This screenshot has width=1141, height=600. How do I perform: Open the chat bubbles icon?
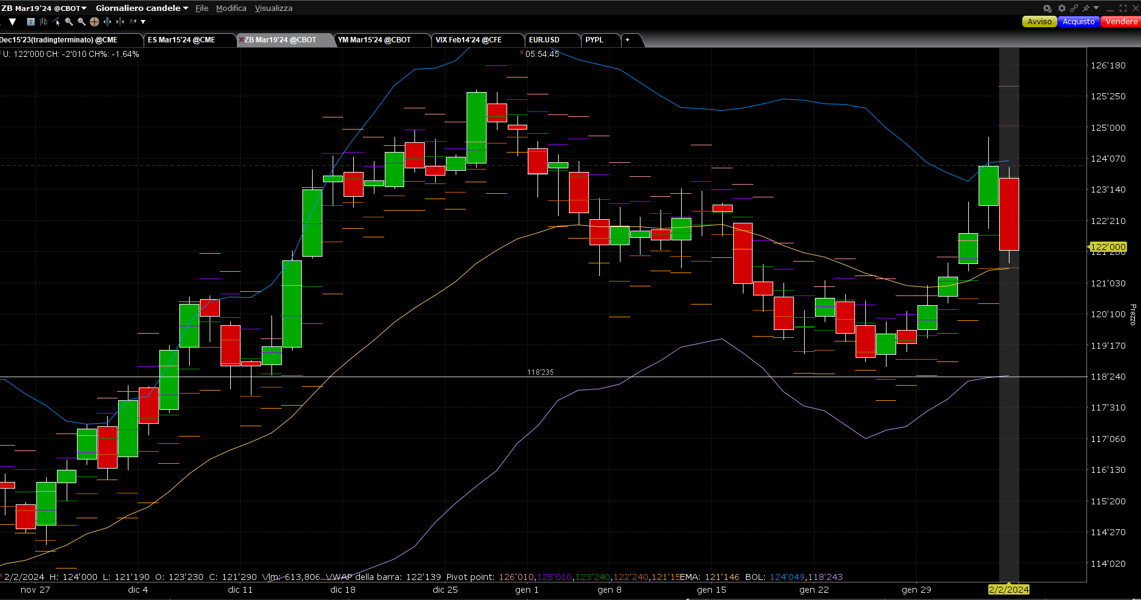[x=1047, y=8]
